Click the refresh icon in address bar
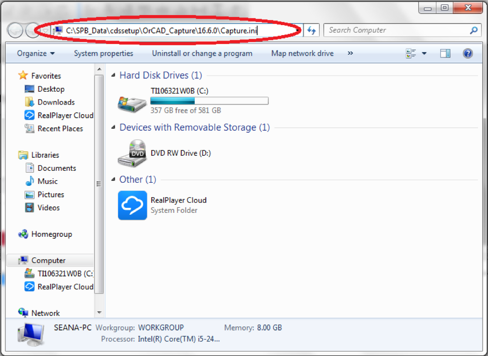The width and height of the screenshot is (488, 356). (311, 30)
